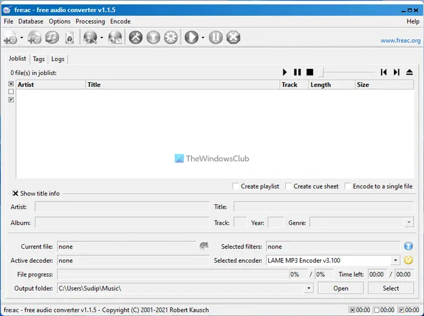Screen dimensions: 424x316
Task: Sort joblist by Title column header
Action: 183,85
